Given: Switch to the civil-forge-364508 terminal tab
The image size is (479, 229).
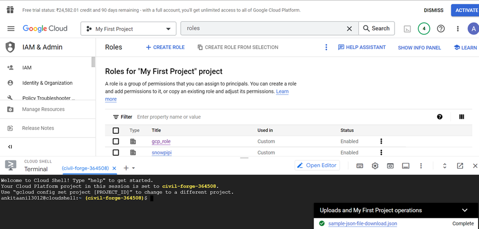Looking at the screenshot, I should [x=85, y=168].
